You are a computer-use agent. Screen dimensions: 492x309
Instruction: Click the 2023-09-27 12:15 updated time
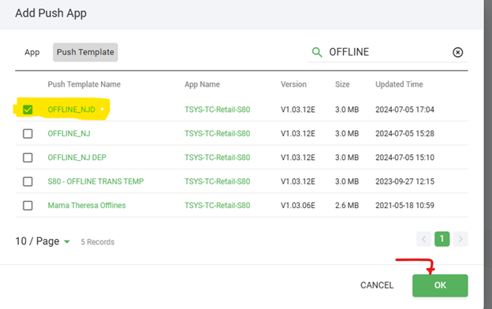click(404, 181)
